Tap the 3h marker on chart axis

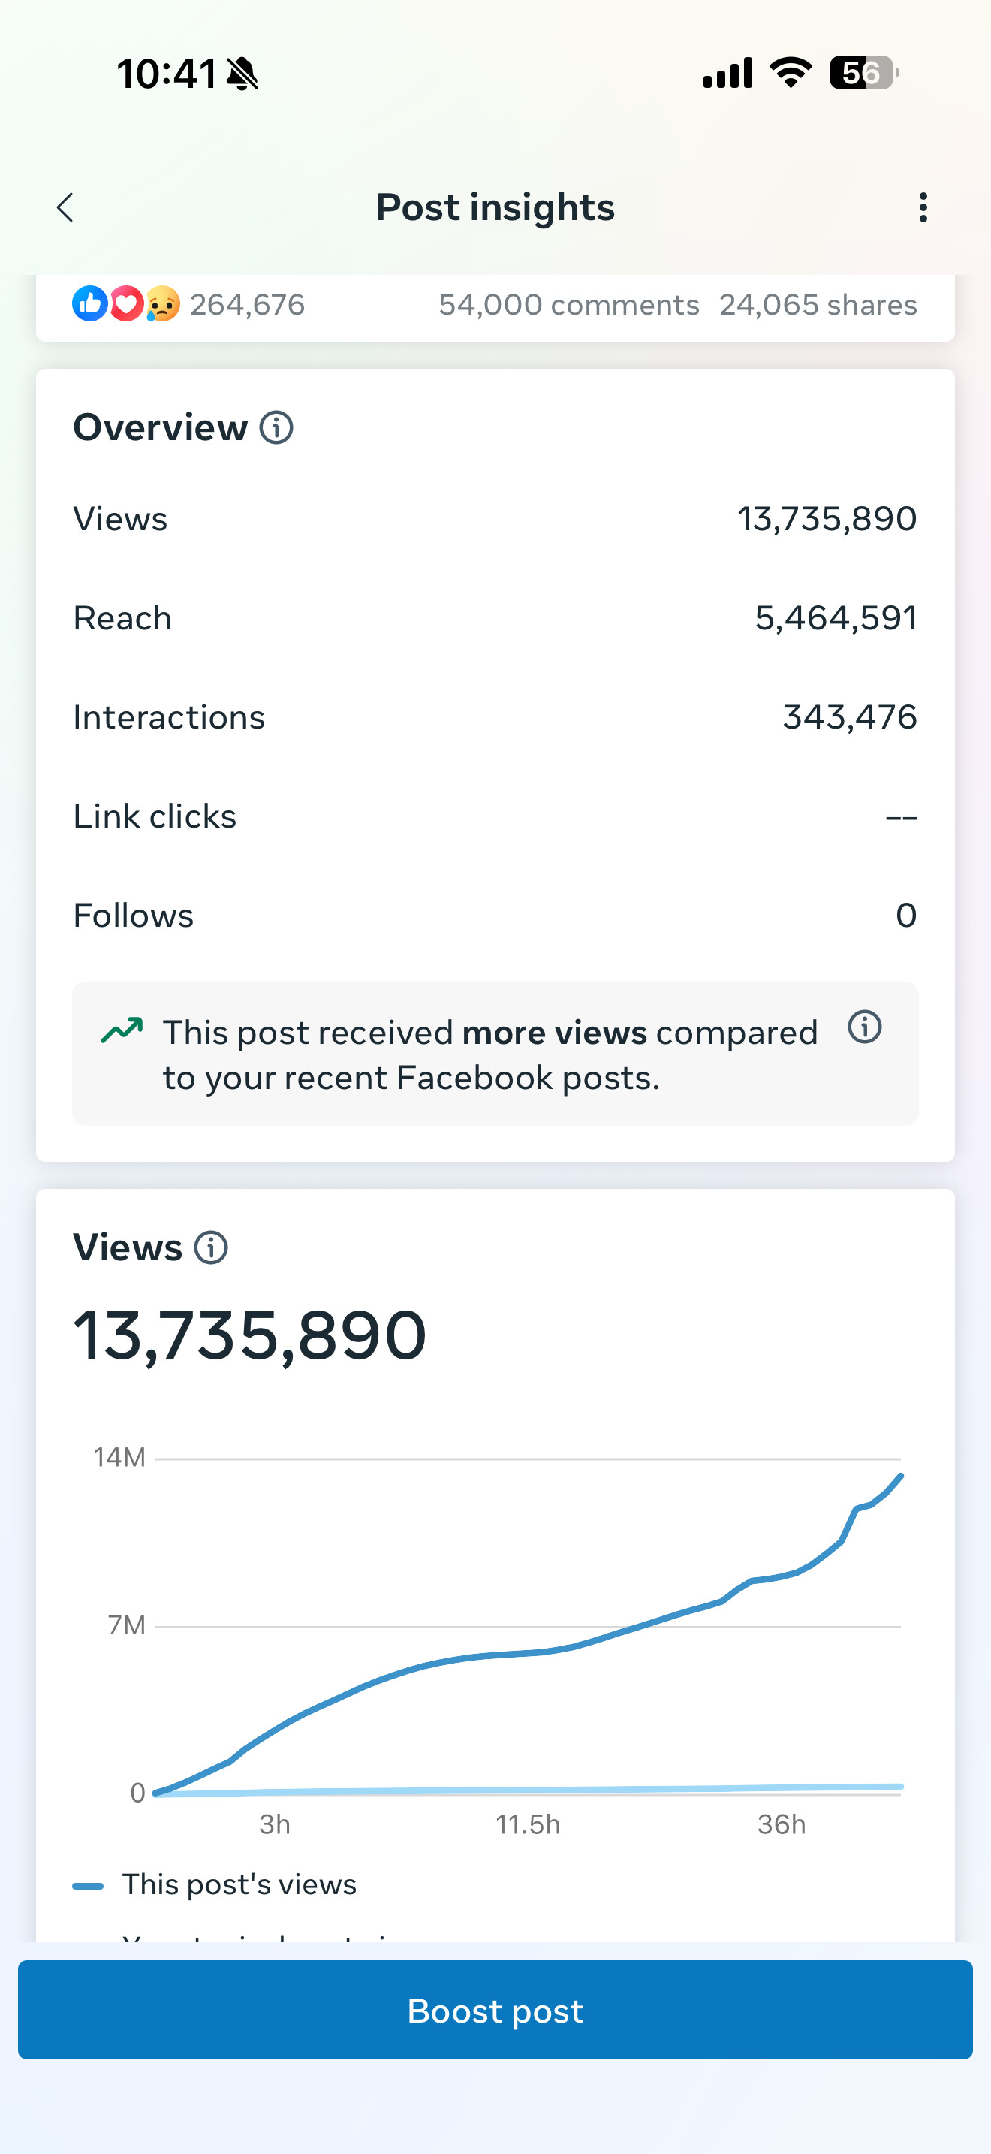[x=274, y=1824]
